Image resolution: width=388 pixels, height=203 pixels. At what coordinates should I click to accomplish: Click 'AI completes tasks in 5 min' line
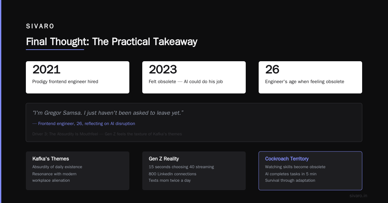point(291,174)
